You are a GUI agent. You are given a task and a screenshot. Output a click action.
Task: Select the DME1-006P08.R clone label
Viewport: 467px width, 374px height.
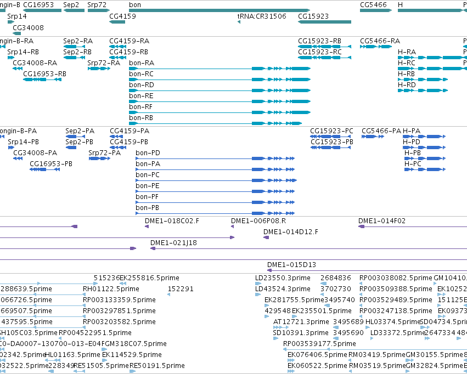258,221
